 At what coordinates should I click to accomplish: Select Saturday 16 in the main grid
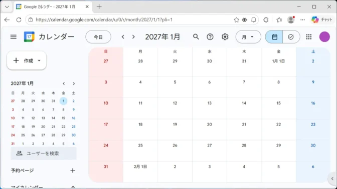click(313, 108)
